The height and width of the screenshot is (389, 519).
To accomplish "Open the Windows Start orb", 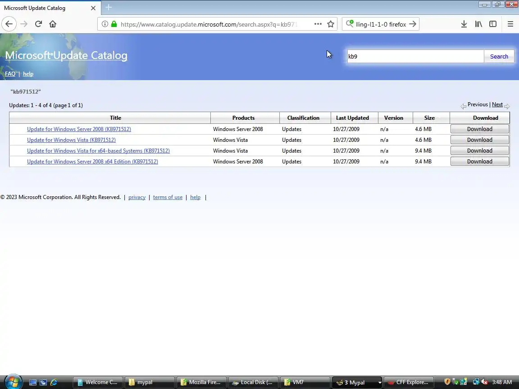I will [x=13, y=382].
